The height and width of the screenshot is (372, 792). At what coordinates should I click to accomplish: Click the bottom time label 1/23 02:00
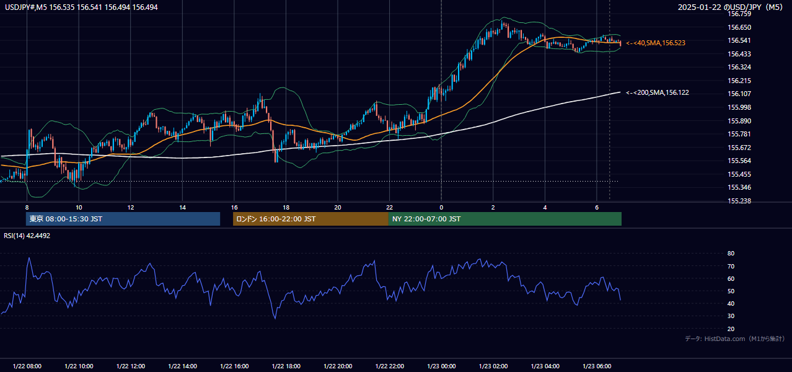(493, 366)
